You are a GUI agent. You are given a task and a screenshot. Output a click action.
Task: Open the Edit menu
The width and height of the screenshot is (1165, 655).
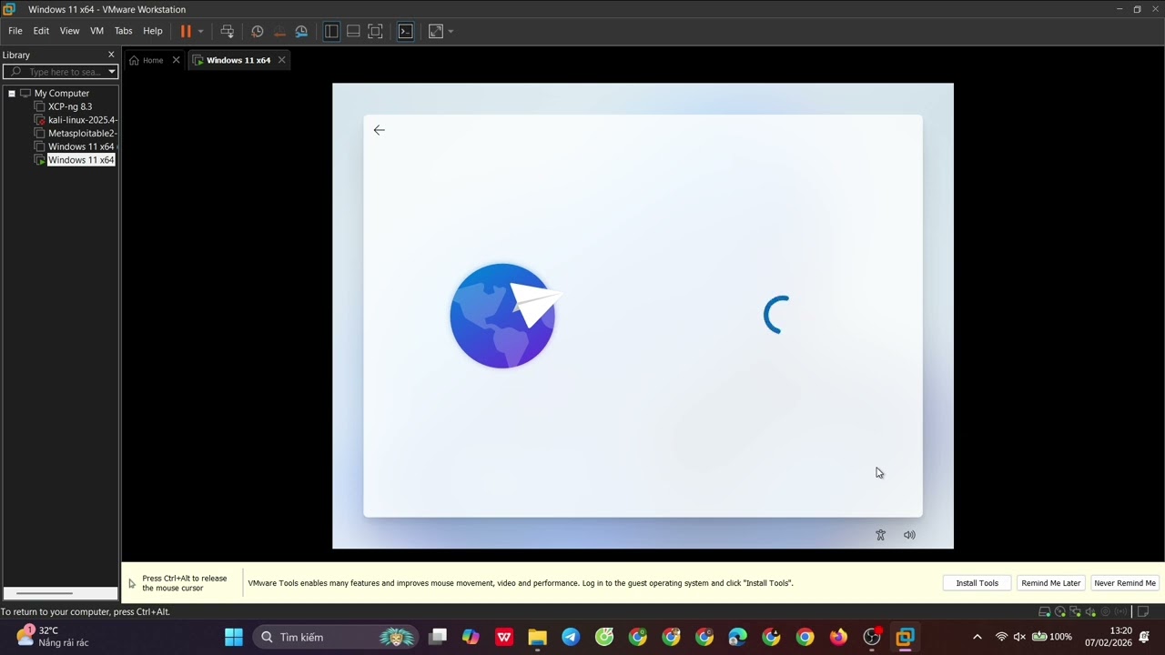tap(41, 31)
